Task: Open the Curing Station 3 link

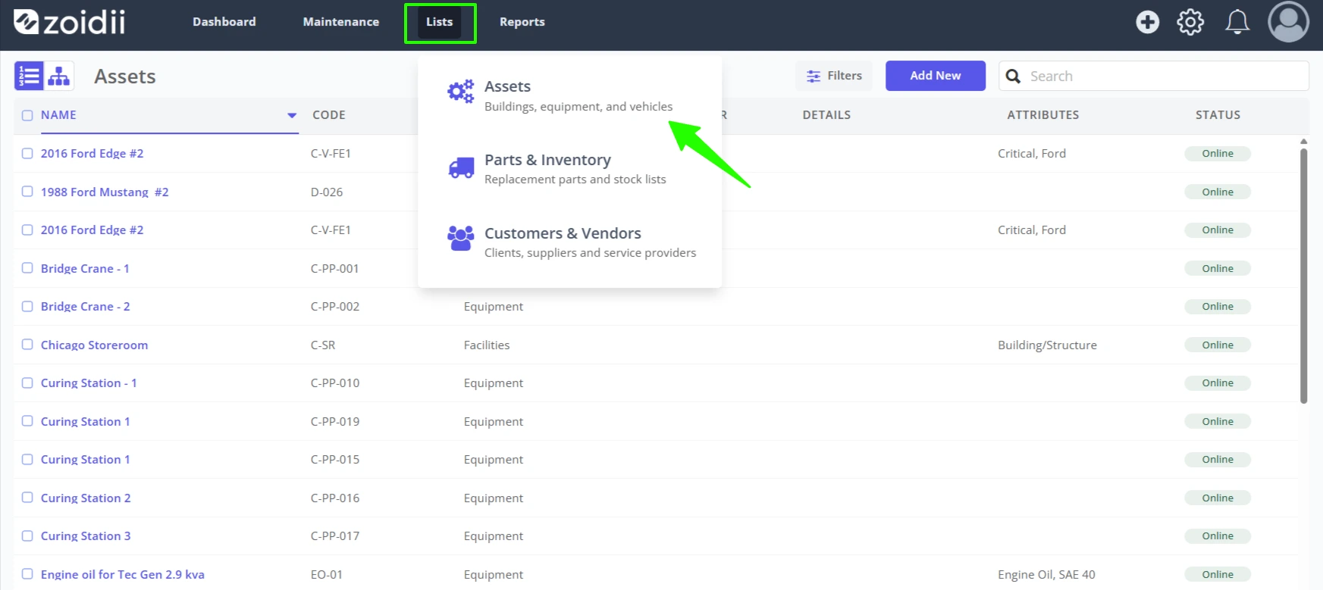Action: 86,535
